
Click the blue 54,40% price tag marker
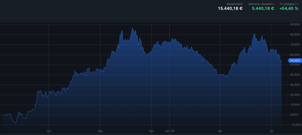click(x=294, y=61)
